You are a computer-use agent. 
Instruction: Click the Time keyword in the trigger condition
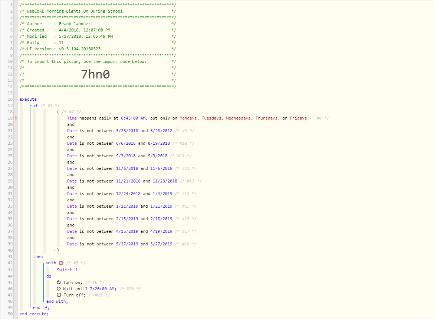pos(72,118)
